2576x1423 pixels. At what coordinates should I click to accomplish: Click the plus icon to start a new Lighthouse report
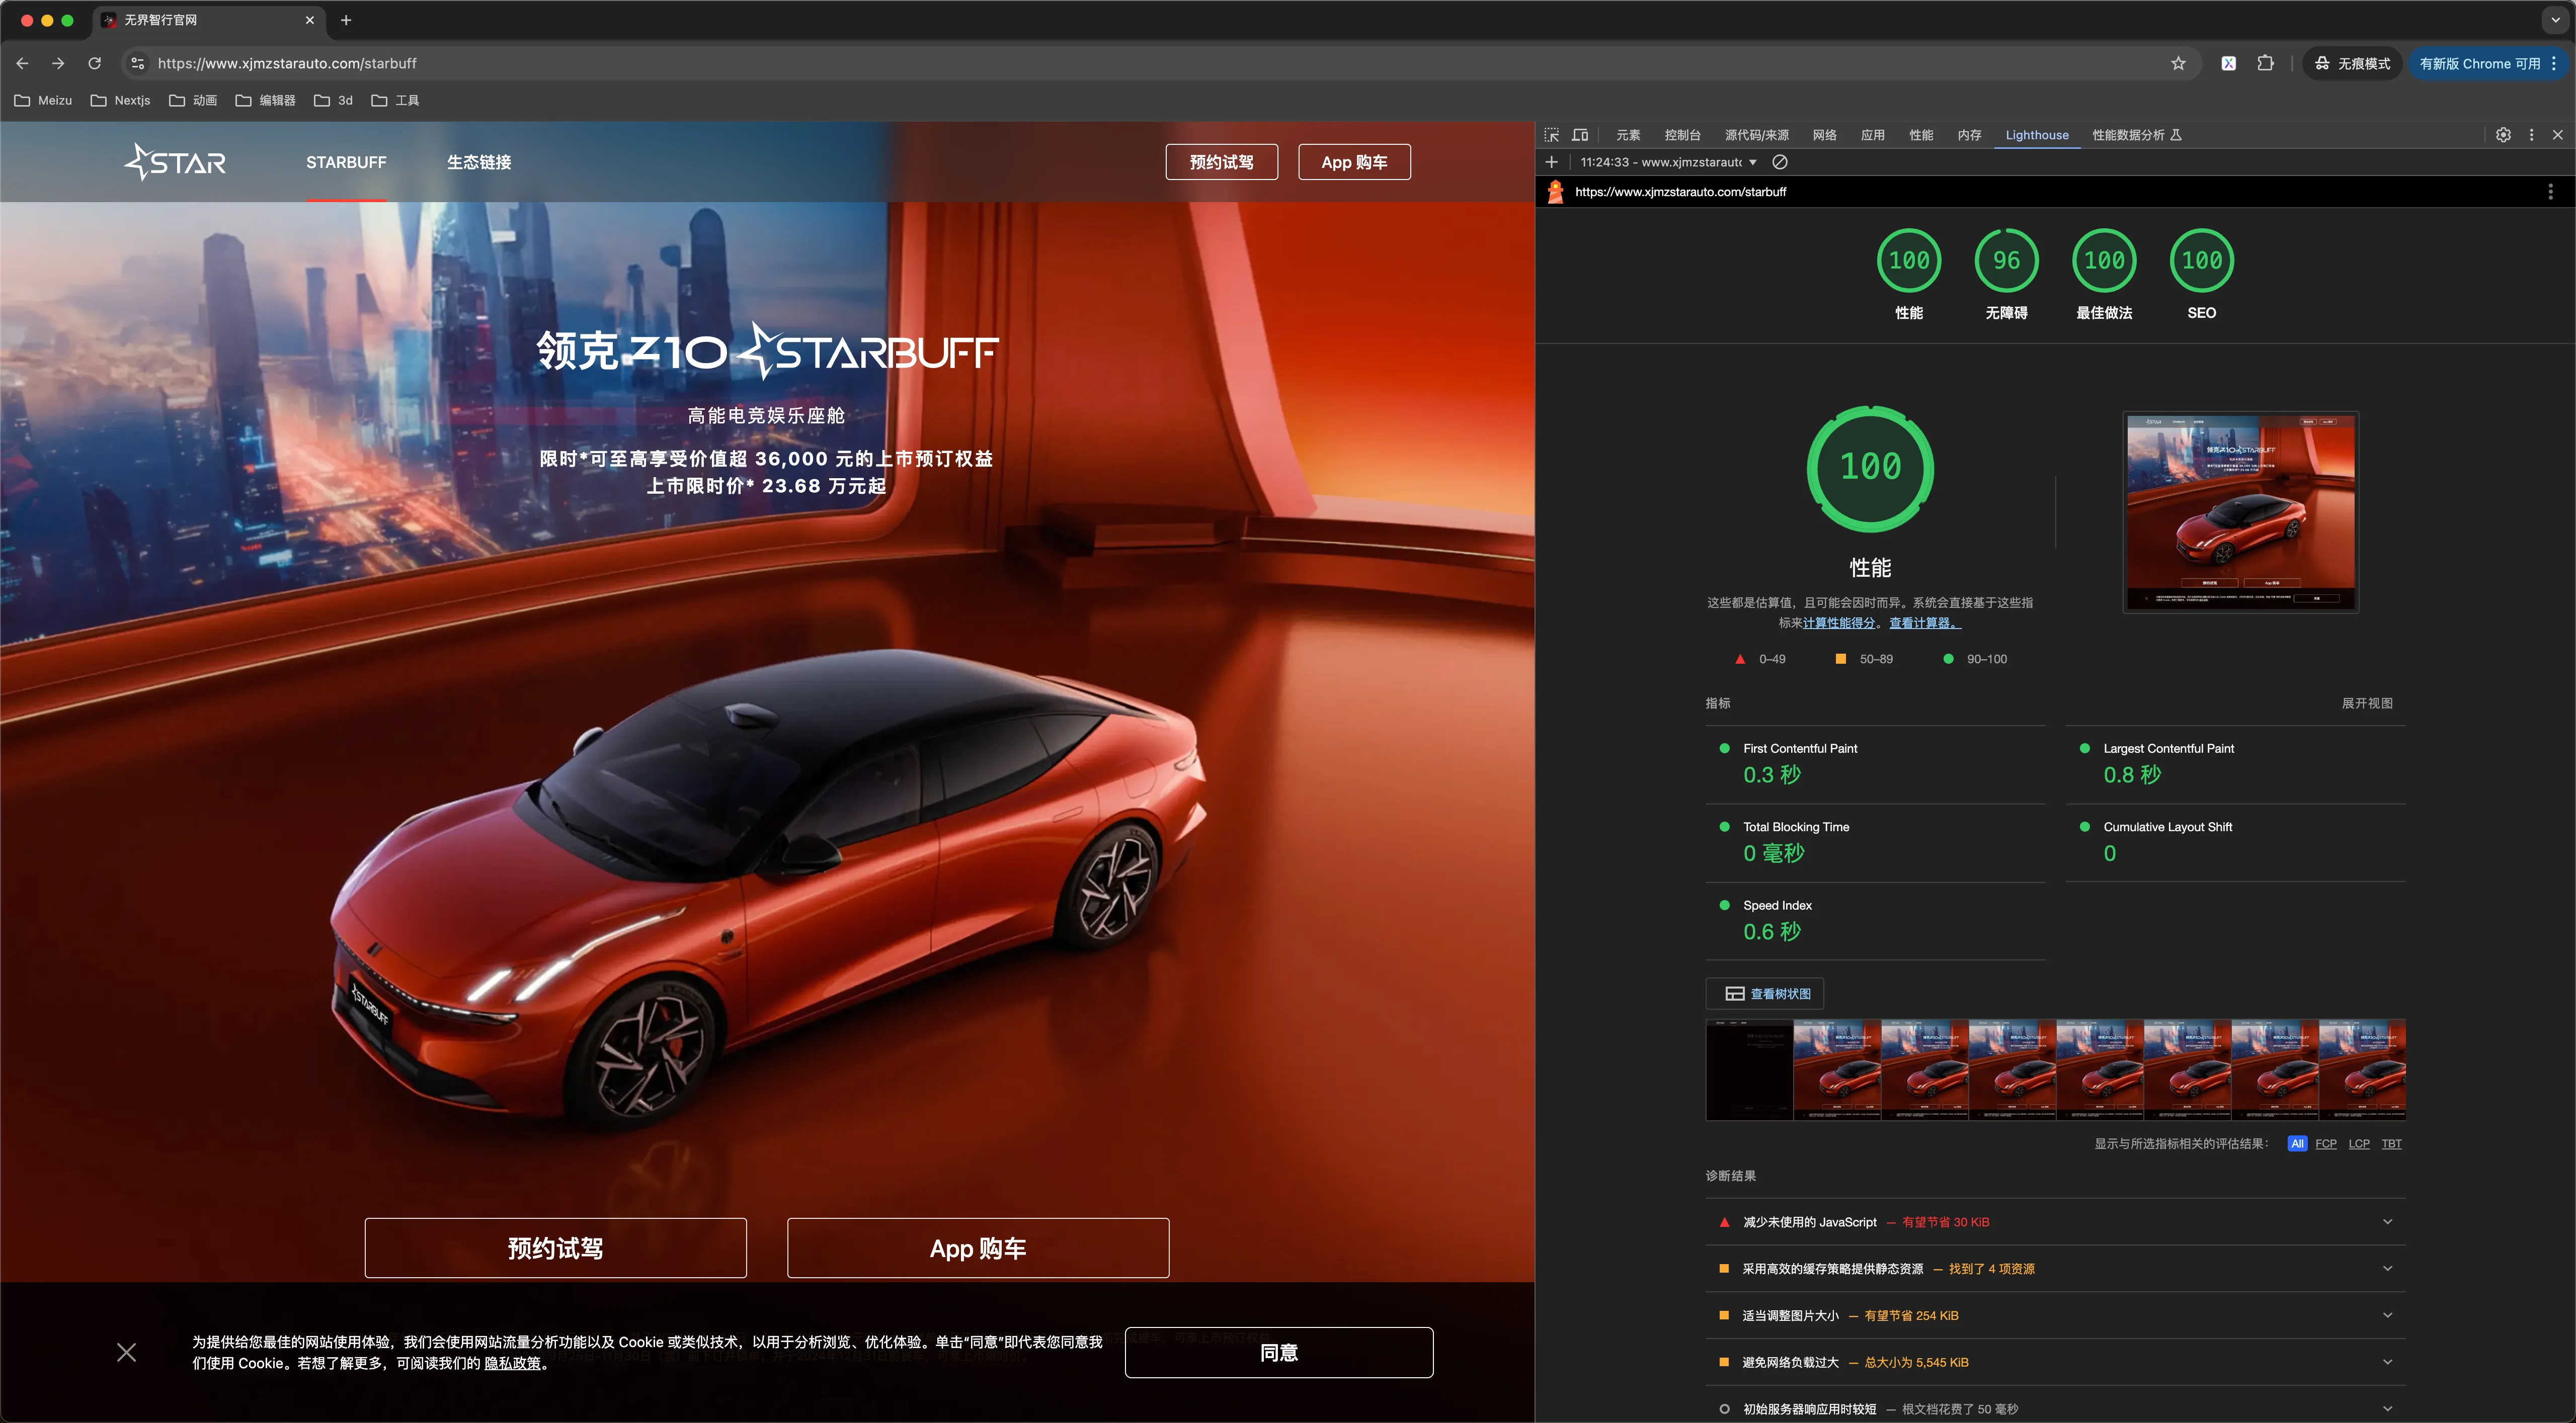[1552, 162]
